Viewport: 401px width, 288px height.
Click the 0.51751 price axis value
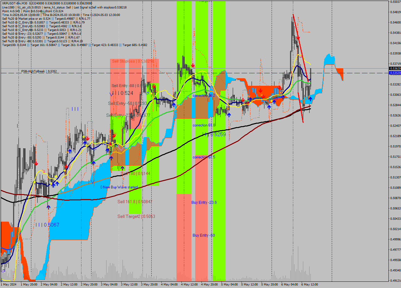pyautogui.click(x=395, y=157)
